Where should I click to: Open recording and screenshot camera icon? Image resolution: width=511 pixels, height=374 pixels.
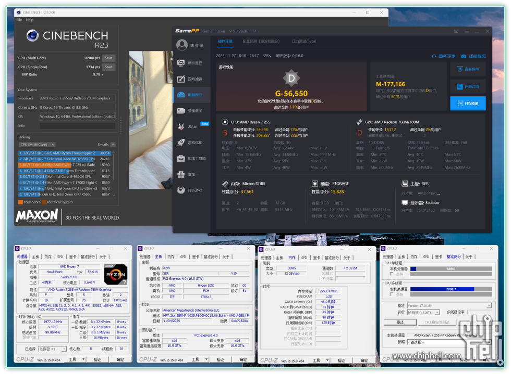(182, 111)
